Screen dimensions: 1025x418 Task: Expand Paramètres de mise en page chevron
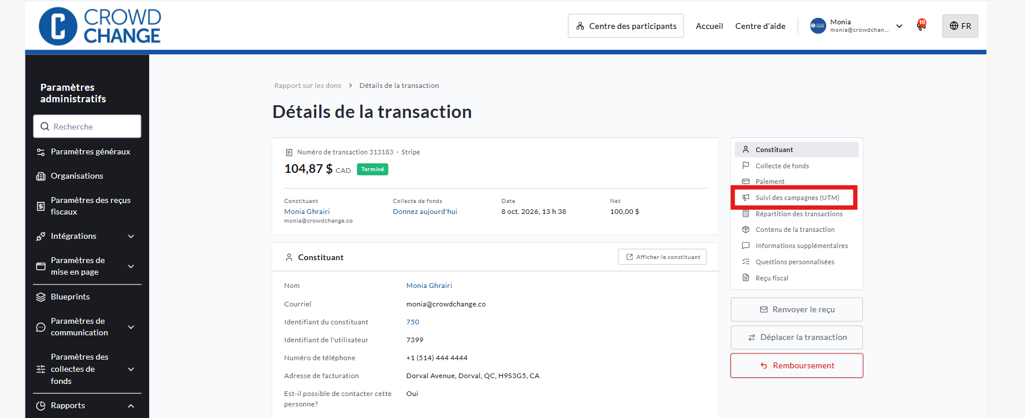coord(131,267)
